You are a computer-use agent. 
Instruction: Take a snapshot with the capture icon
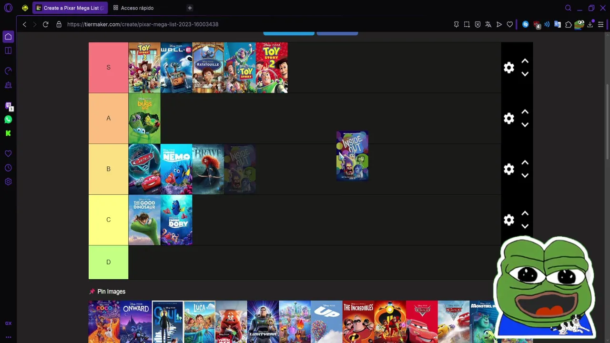point(467,24)
